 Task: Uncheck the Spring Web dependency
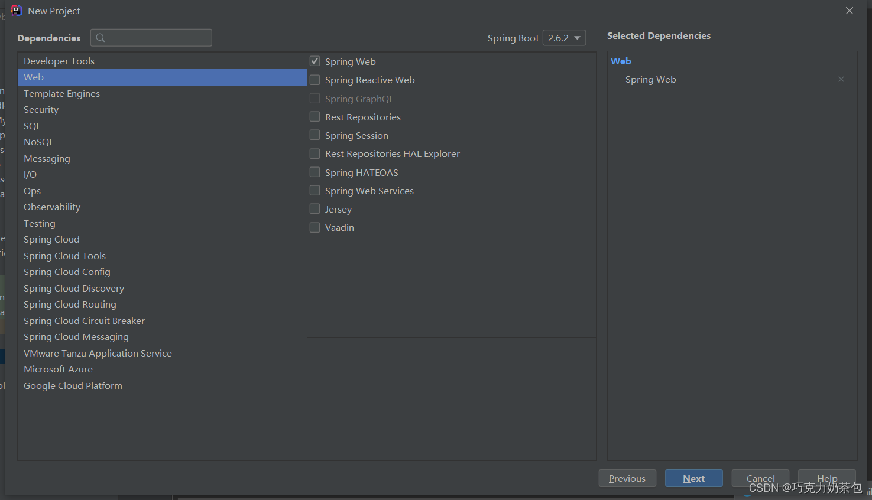click(x=315, y=61)
